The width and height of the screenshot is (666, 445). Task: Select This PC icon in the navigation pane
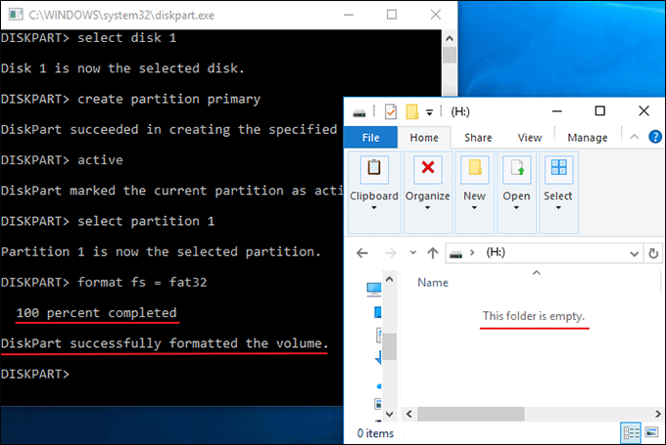click(x=374, y=289)
